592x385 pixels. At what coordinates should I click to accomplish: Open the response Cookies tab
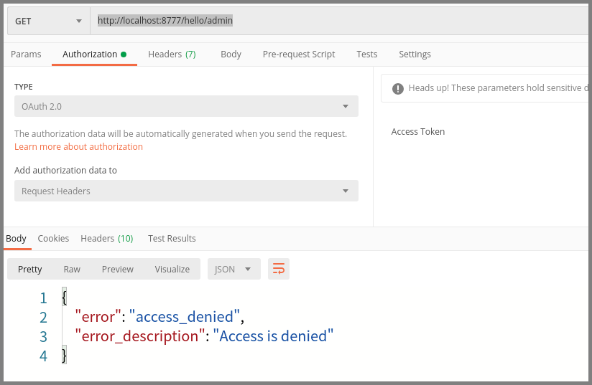point(53,239)
